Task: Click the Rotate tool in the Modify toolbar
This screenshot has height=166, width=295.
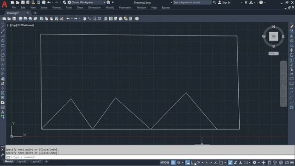Action: click(x=291, y=55)
